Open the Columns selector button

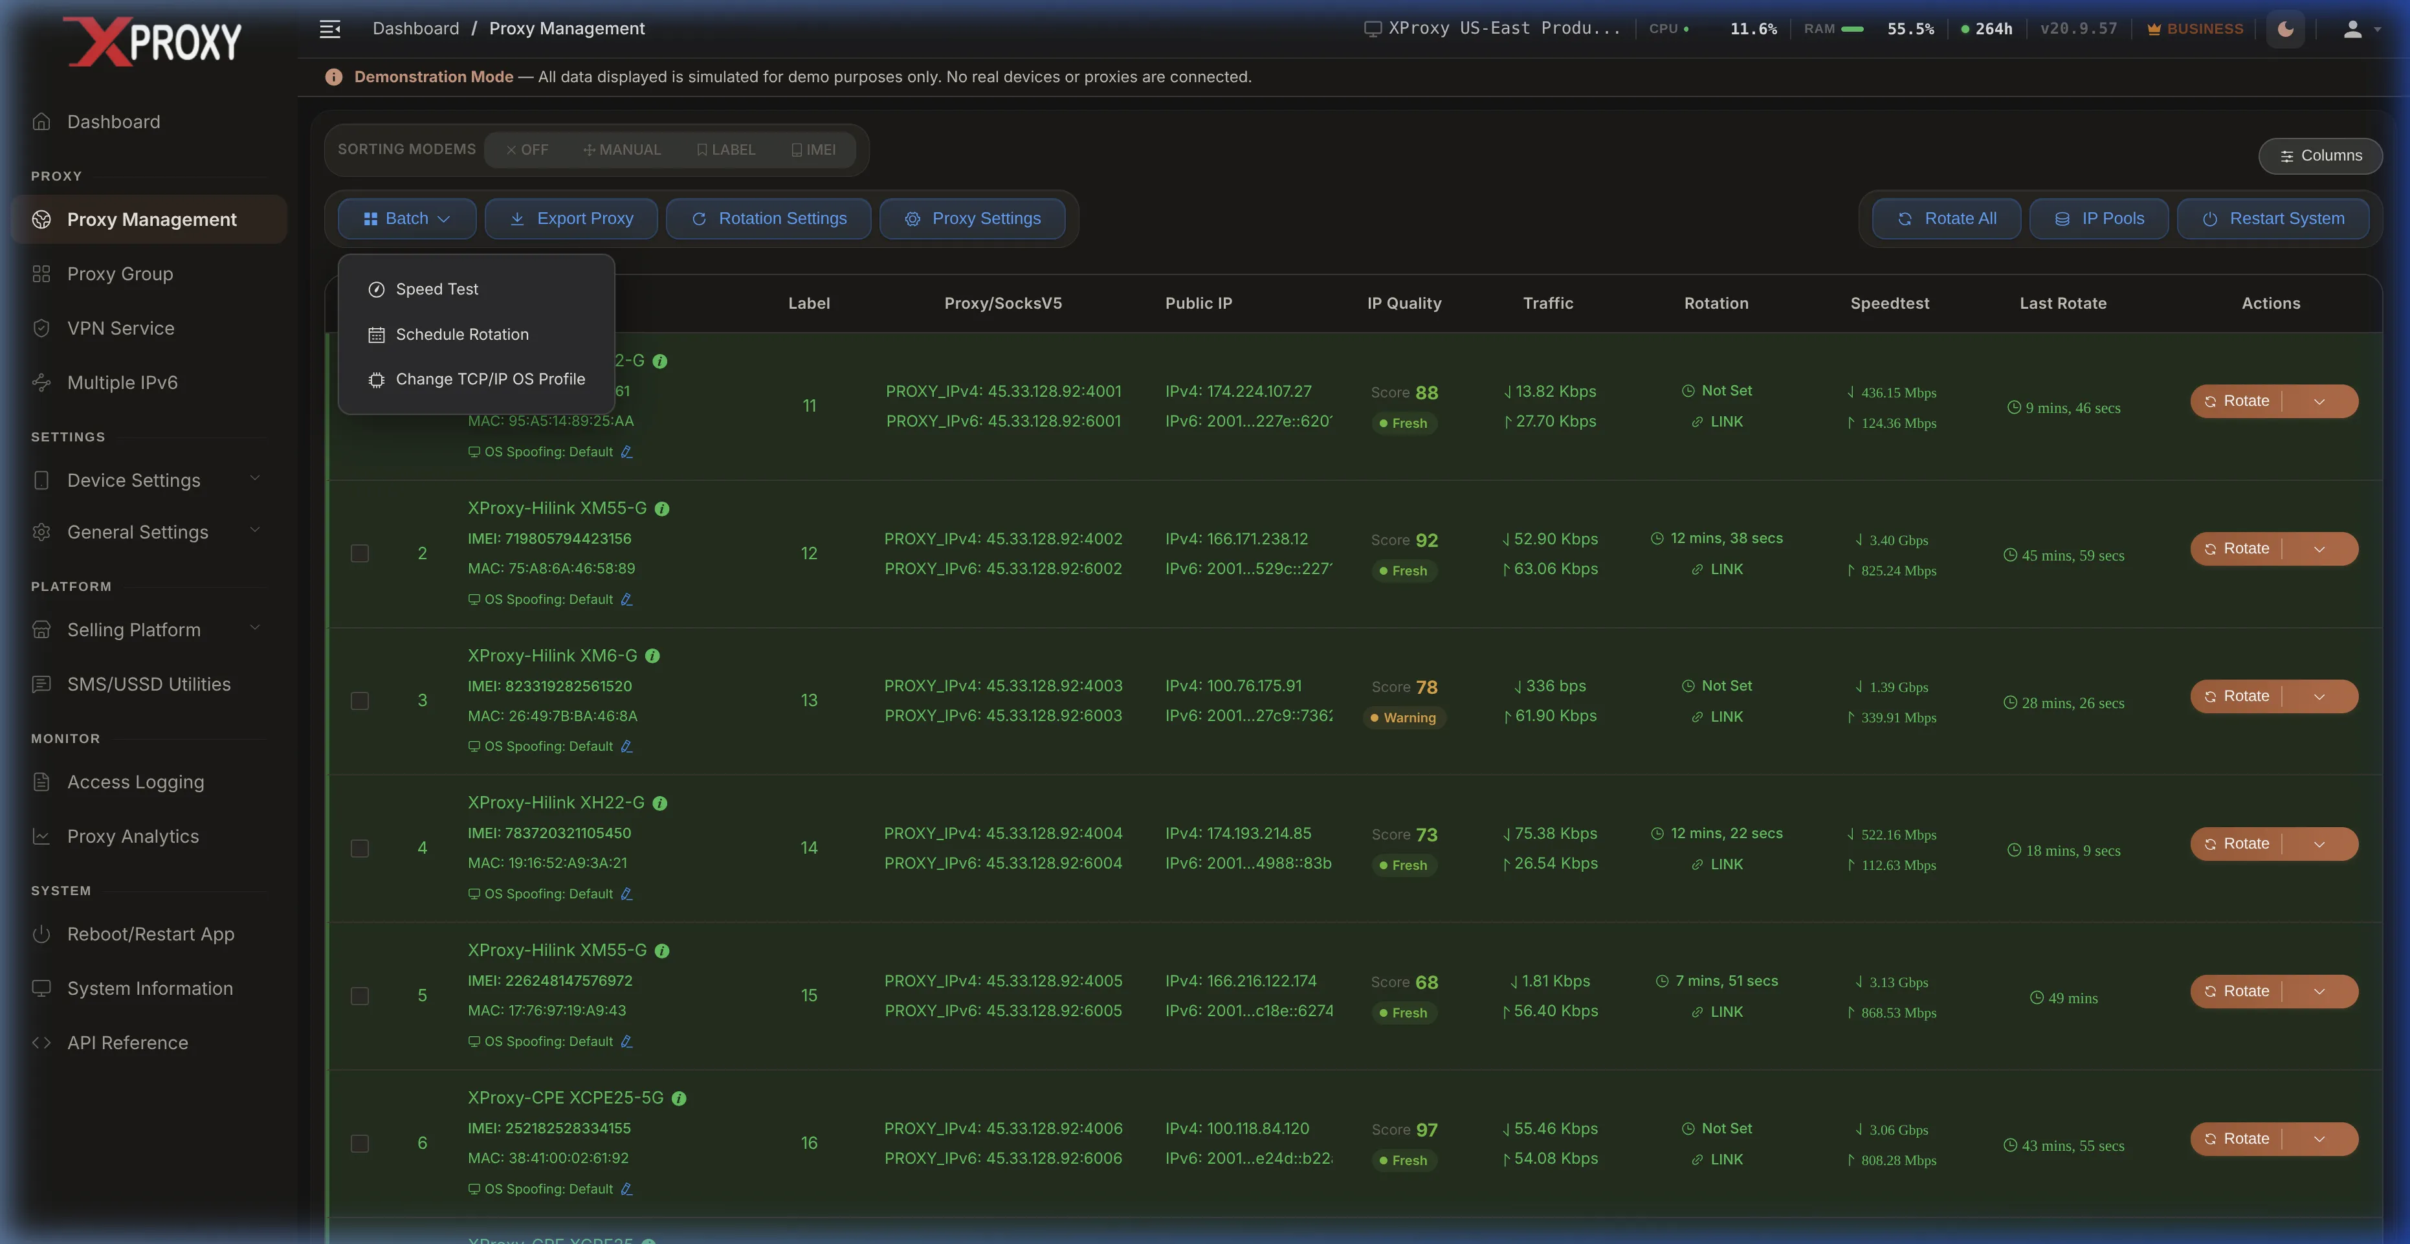[2320, 156]
